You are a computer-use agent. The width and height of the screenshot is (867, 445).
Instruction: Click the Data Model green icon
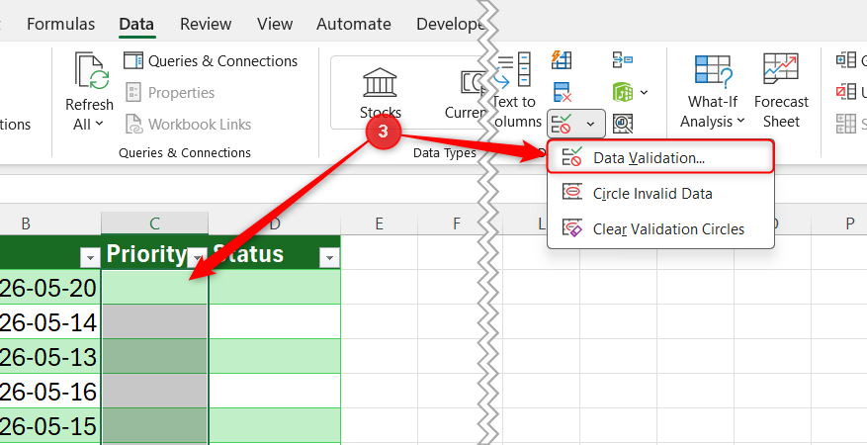point(623,92)
